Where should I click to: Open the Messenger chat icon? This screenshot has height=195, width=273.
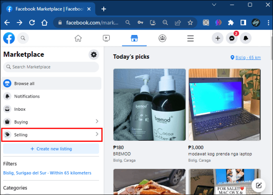[x=232, y=38]
